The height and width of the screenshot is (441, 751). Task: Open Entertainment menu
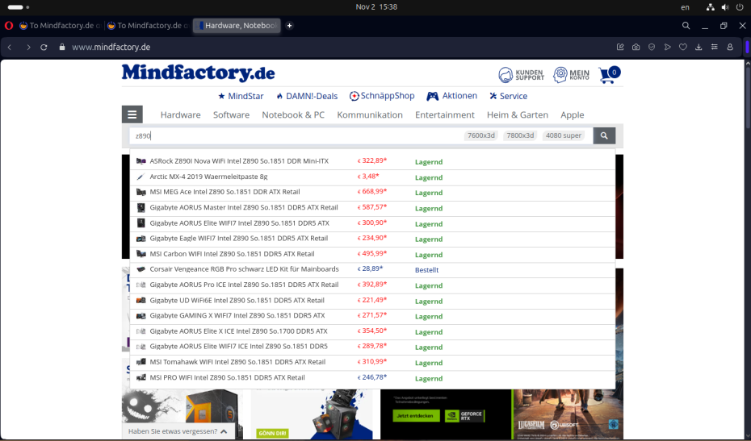click(x=445, y=114)
